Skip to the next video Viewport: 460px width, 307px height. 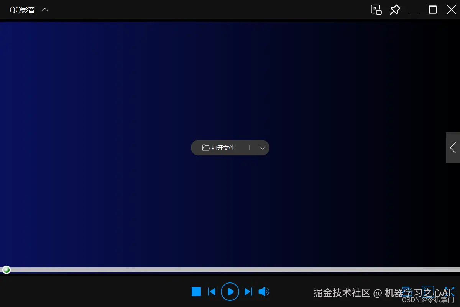248,292
